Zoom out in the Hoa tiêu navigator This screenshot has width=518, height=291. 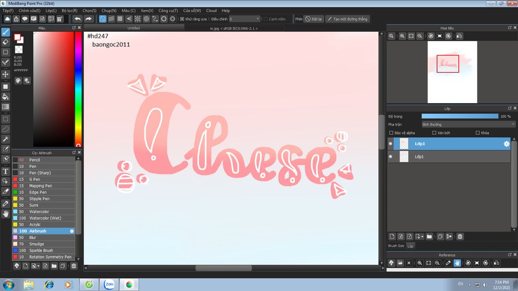click(x=419, y=36)
